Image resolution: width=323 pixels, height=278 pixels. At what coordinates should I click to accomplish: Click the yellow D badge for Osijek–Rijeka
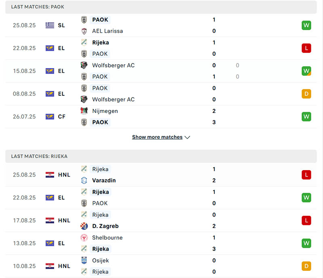pyautogui.click(x=306, y=266)
